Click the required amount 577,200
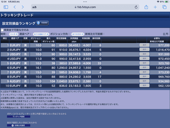 pos(164,45)
